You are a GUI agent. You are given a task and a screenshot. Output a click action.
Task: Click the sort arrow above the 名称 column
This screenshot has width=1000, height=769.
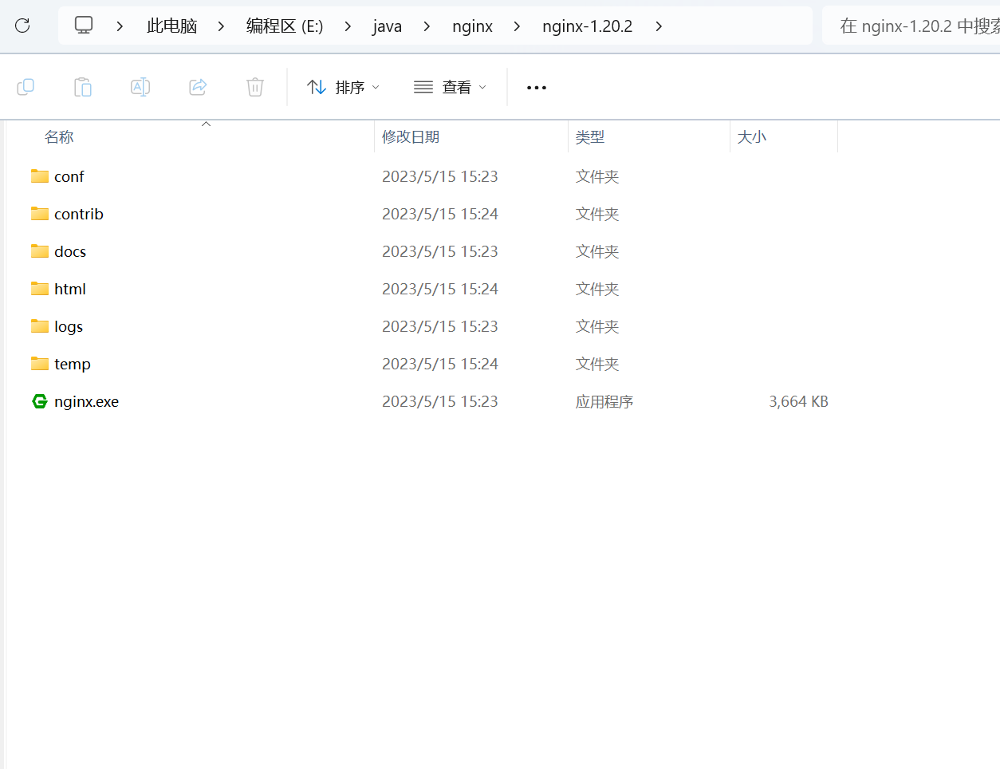pyautogui.click(x=206, y=124)
